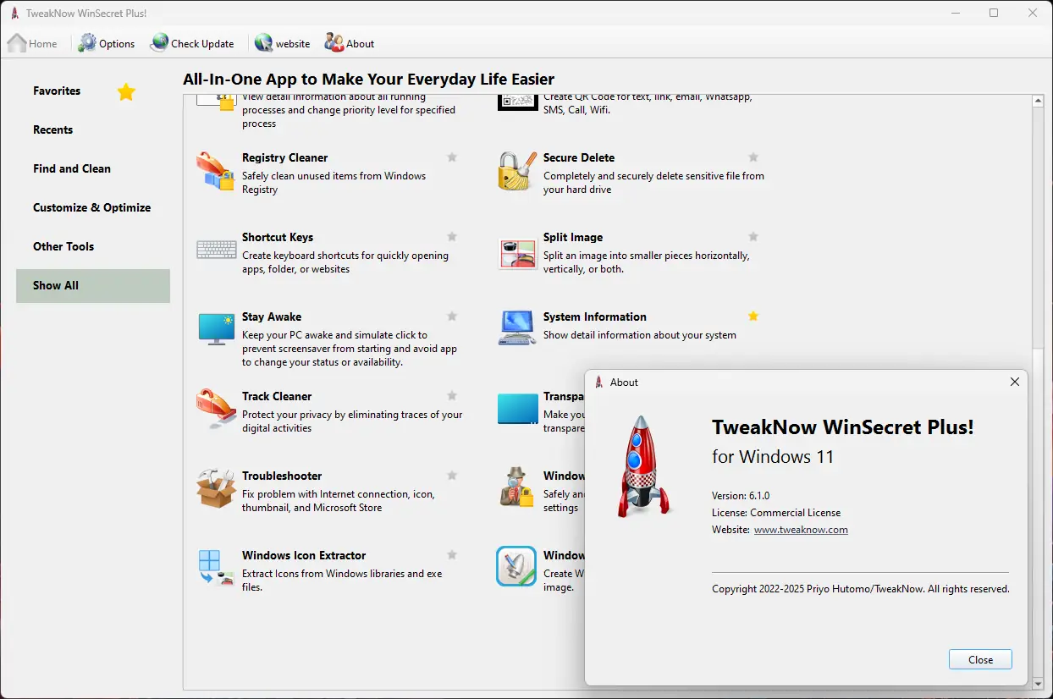Click the Copyright 2022-2025 notice text

(861, 589)
